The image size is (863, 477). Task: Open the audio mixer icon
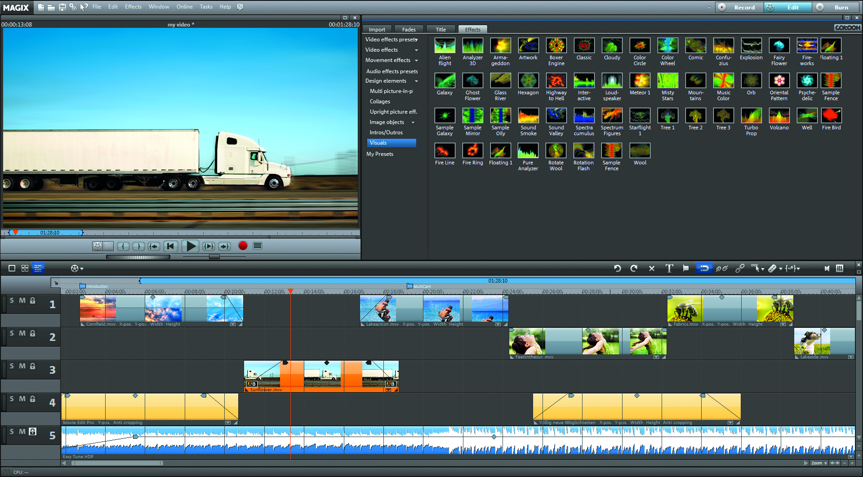pos(839,268)
